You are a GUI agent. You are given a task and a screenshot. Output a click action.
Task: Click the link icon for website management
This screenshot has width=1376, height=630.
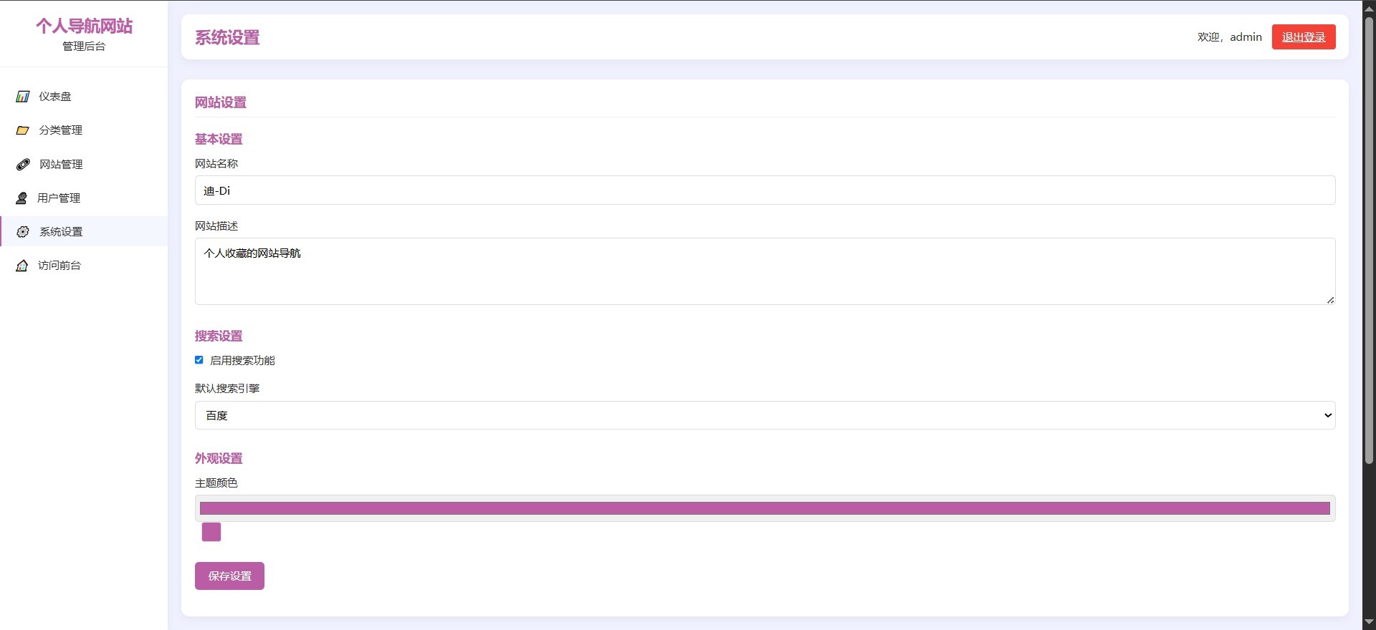pyautogui.click(x=23, y=165)
